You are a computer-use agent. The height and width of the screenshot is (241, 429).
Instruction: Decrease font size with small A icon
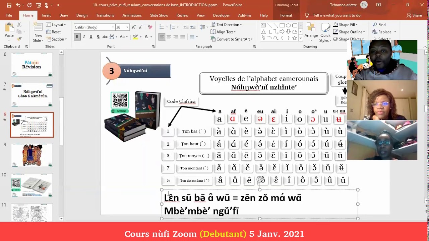[141, 27]
